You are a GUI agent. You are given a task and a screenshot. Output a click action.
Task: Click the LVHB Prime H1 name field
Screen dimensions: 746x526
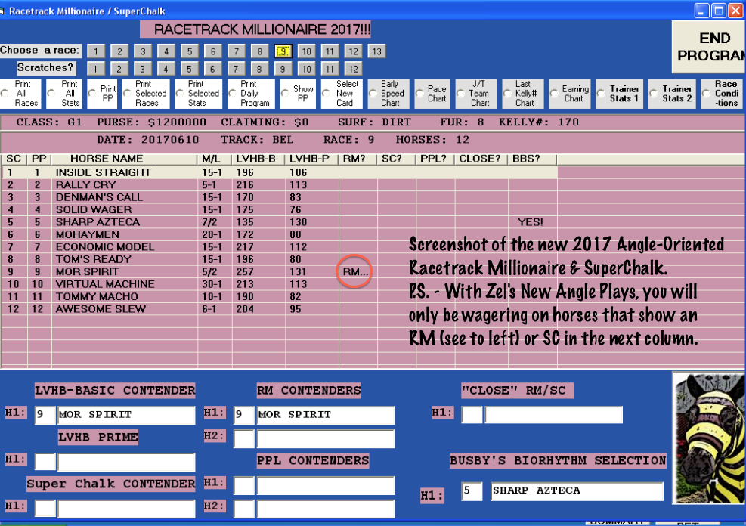click(126, 462)
